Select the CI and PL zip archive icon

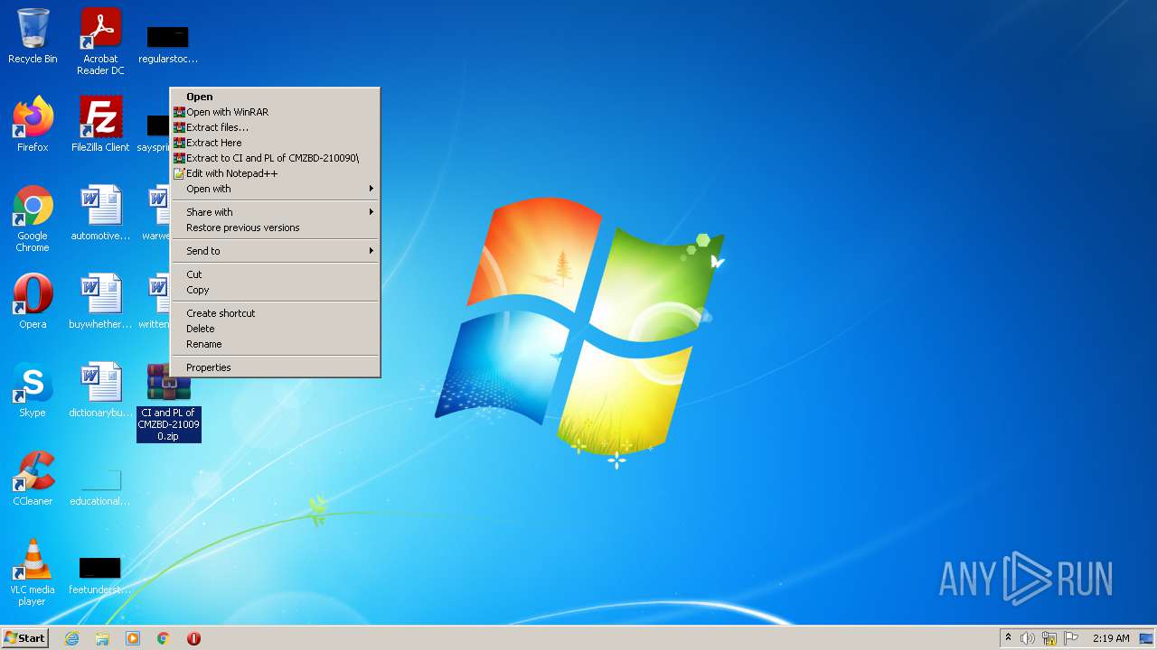coord(169,403)
